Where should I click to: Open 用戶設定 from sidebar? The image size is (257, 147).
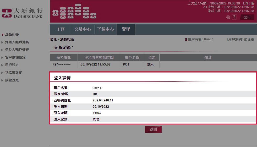(12, 65)
